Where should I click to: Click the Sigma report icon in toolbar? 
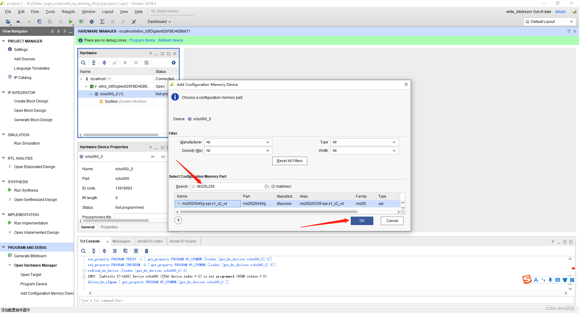tap(102, 22)
